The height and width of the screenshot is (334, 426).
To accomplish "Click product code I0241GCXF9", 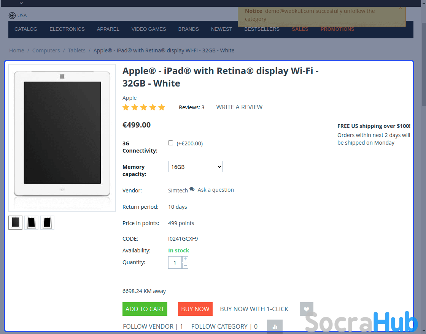I will coord(183,239).
